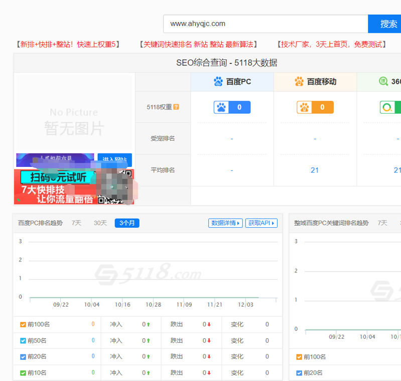Screen dimensions: 401x381
Task: Click the red down arrow in 前50名 跌出
Action: pos(209,341)
